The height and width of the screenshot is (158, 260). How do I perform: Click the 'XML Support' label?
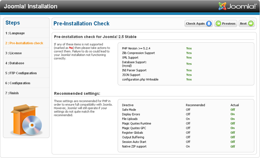(x=130, y=58)
